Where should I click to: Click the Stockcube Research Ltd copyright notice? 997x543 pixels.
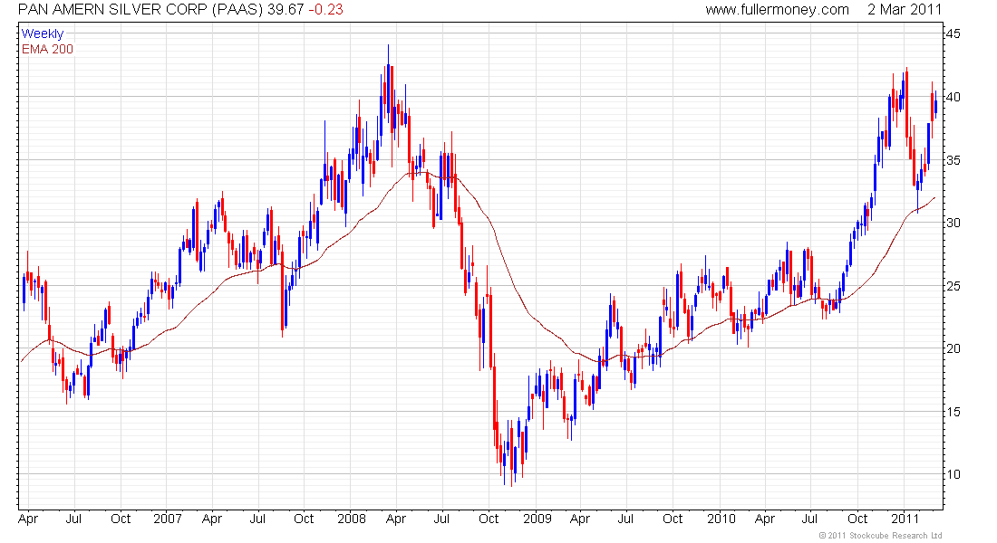click(x=879, y=536)
